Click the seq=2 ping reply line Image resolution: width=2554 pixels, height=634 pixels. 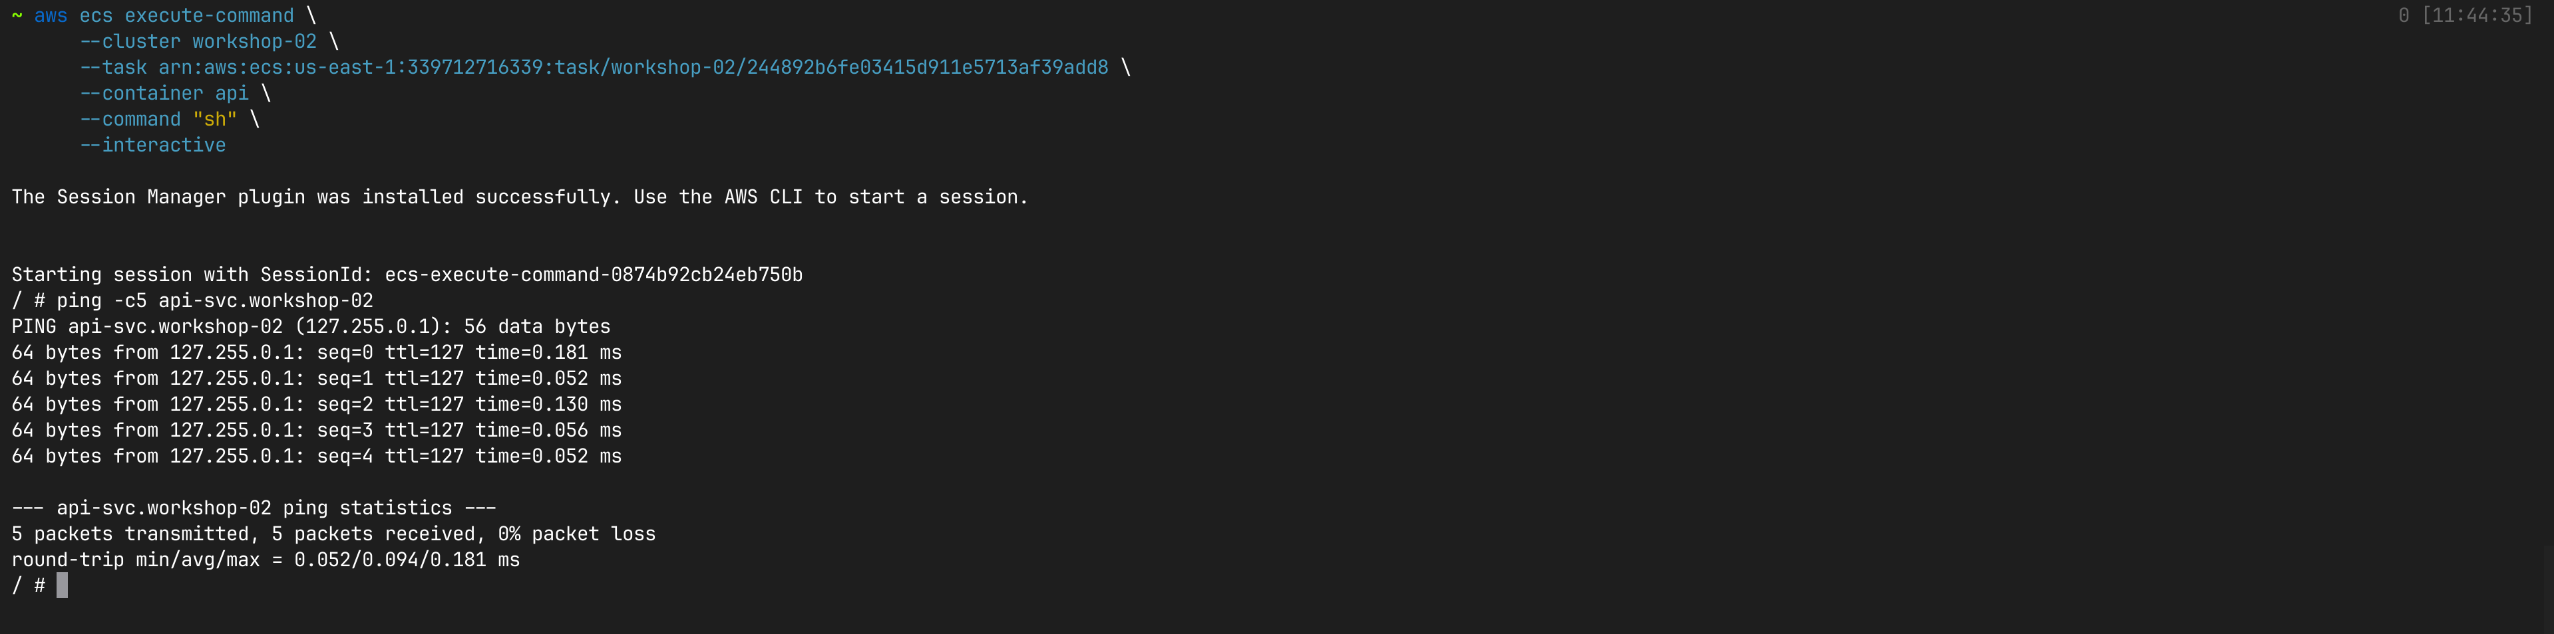tap(316, 404)
